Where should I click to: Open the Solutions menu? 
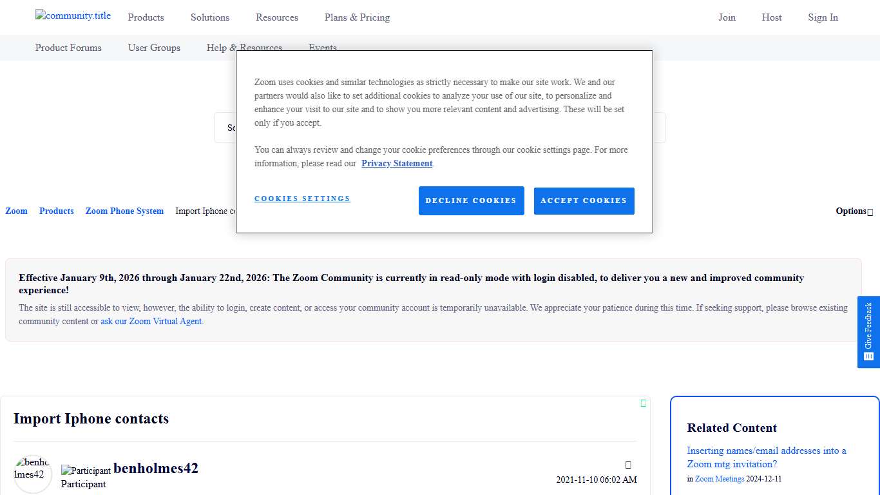pos(210,17)
